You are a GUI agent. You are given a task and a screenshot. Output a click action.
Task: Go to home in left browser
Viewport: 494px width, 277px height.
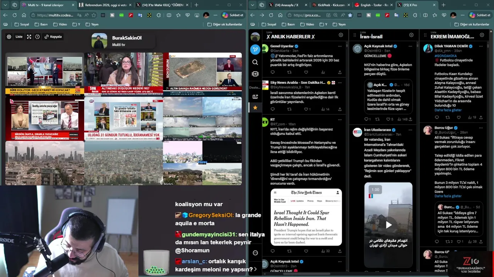click(x=24, y=15)
